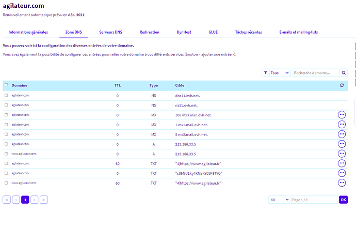Open the Tous filter dropdown
Viewport: 356px width, 227px height.
point(280,73)
